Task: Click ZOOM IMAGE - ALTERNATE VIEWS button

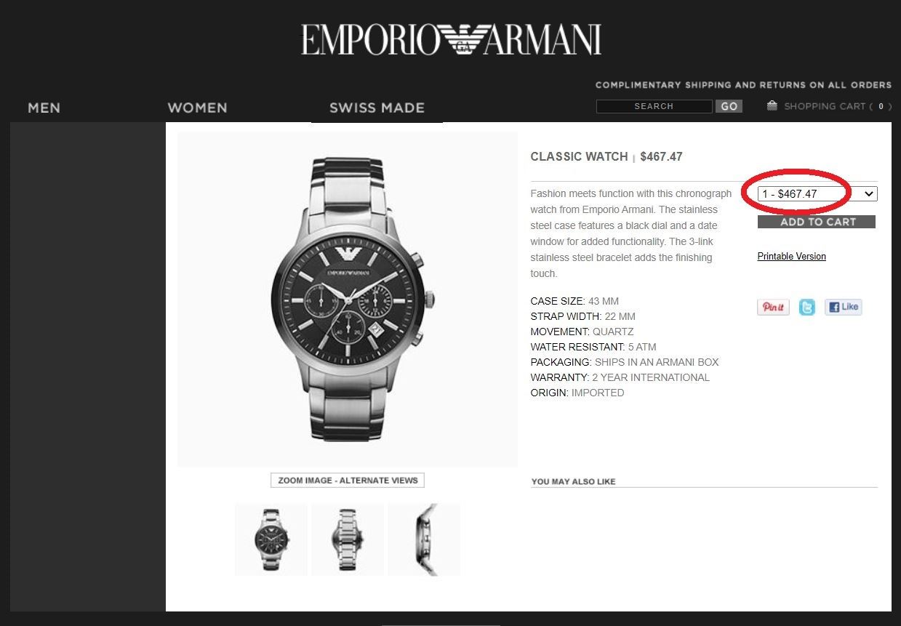Action: pyautogui.click(x=348, y=481)
